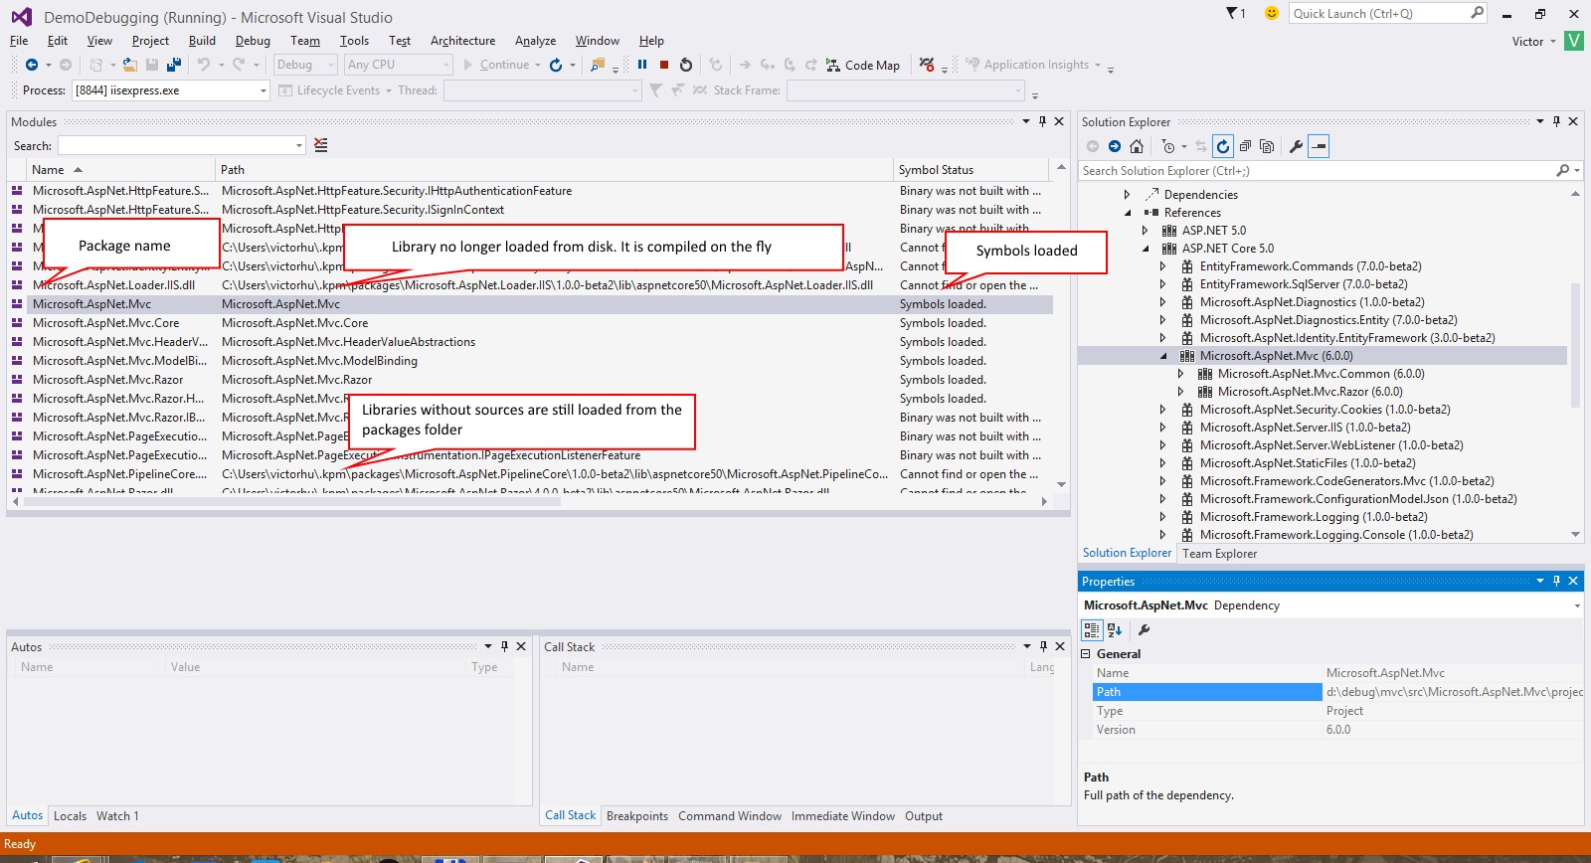Toggle Categorized view in Properties panel
1591x863 pixels.
click(1092, 629)
